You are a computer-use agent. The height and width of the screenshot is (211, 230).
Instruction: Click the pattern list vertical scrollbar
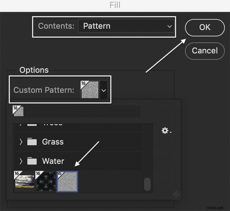pos(147,184)
